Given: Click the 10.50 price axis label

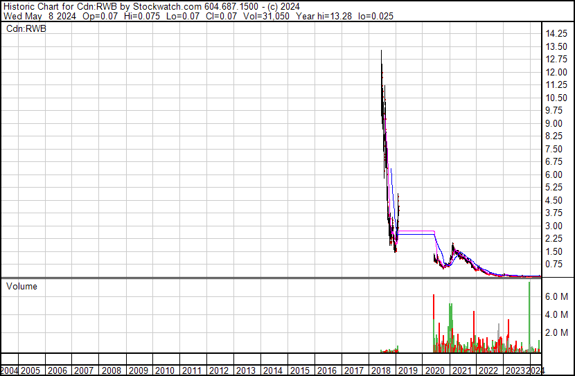Looking at the screenshot, I should [556, 98].
